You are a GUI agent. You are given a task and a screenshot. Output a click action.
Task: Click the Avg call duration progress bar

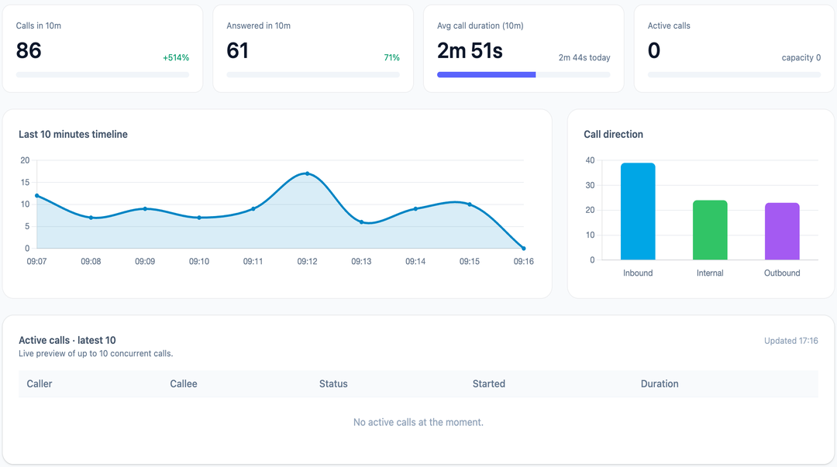523,75
